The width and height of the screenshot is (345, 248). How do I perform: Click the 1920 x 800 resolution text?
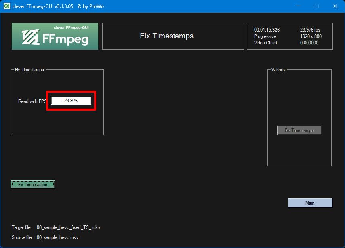tap(311, 36)
